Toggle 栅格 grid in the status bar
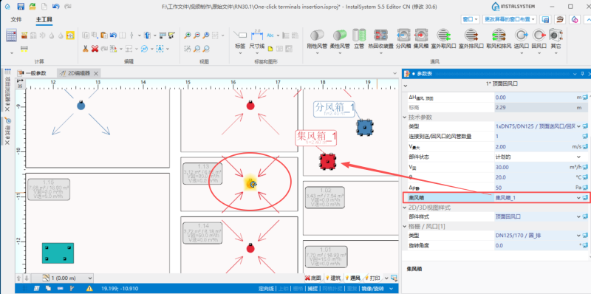The width and height of the screenshot is (591, 294). [298, 289]
